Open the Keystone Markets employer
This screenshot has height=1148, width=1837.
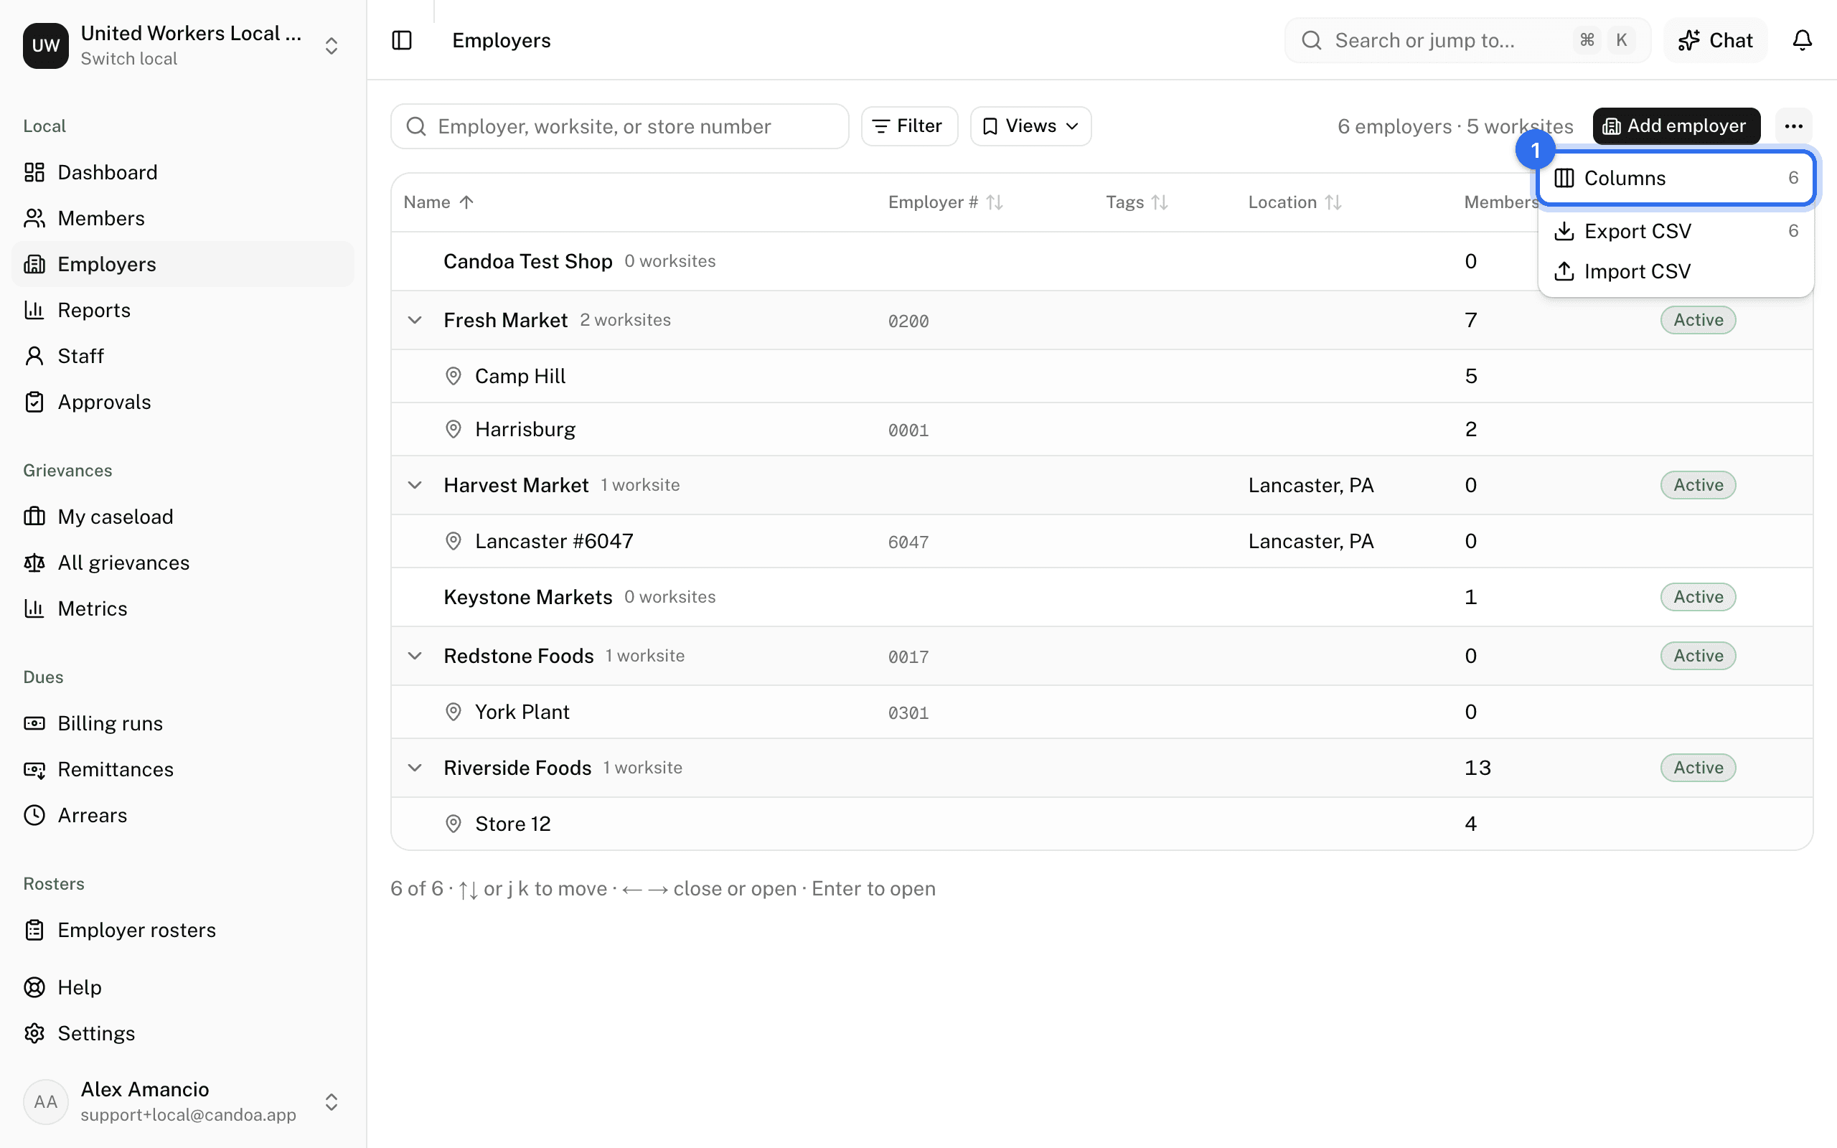[x=527, y=597]
